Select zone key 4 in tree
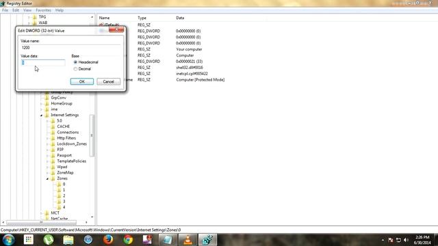Screen dimensions: 438x246 tap(64, 207)
